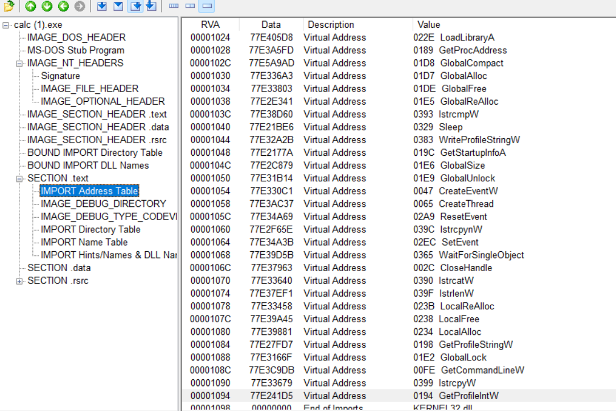Click the green down arrow icon
This screenshot has width=616, height=411.
(x=47, y=6)
